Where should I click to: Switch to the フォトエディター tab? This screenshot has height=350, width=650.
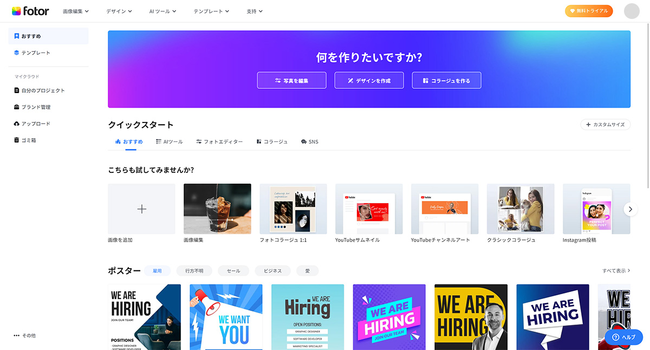pyautogui.click(x=219, y=142)
